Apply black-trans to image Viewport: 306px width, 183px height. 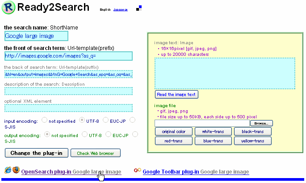253,132
